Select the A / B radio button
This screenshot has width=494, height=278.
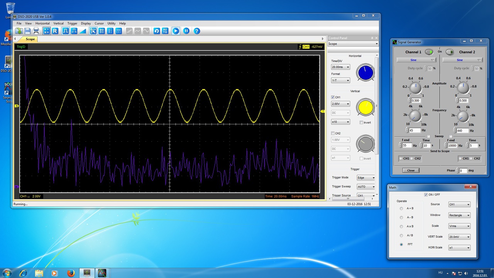pyautogui.click(x=401, y=236)
